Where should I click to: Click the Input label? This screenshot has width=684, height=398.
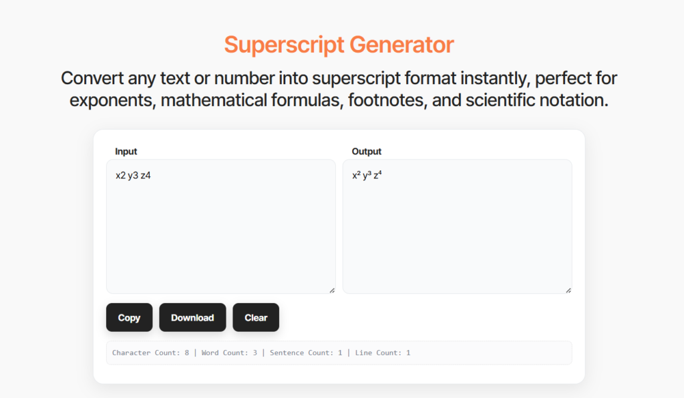pyautogui.click(x=126, y=152)
